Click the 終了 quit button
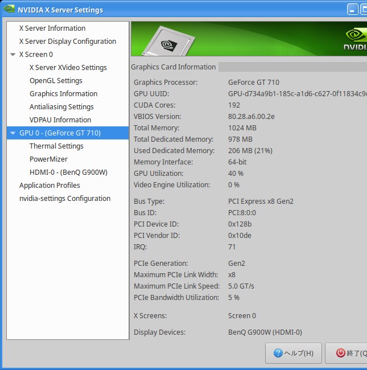Screen dimensions: 367x370 coord(347,353)
